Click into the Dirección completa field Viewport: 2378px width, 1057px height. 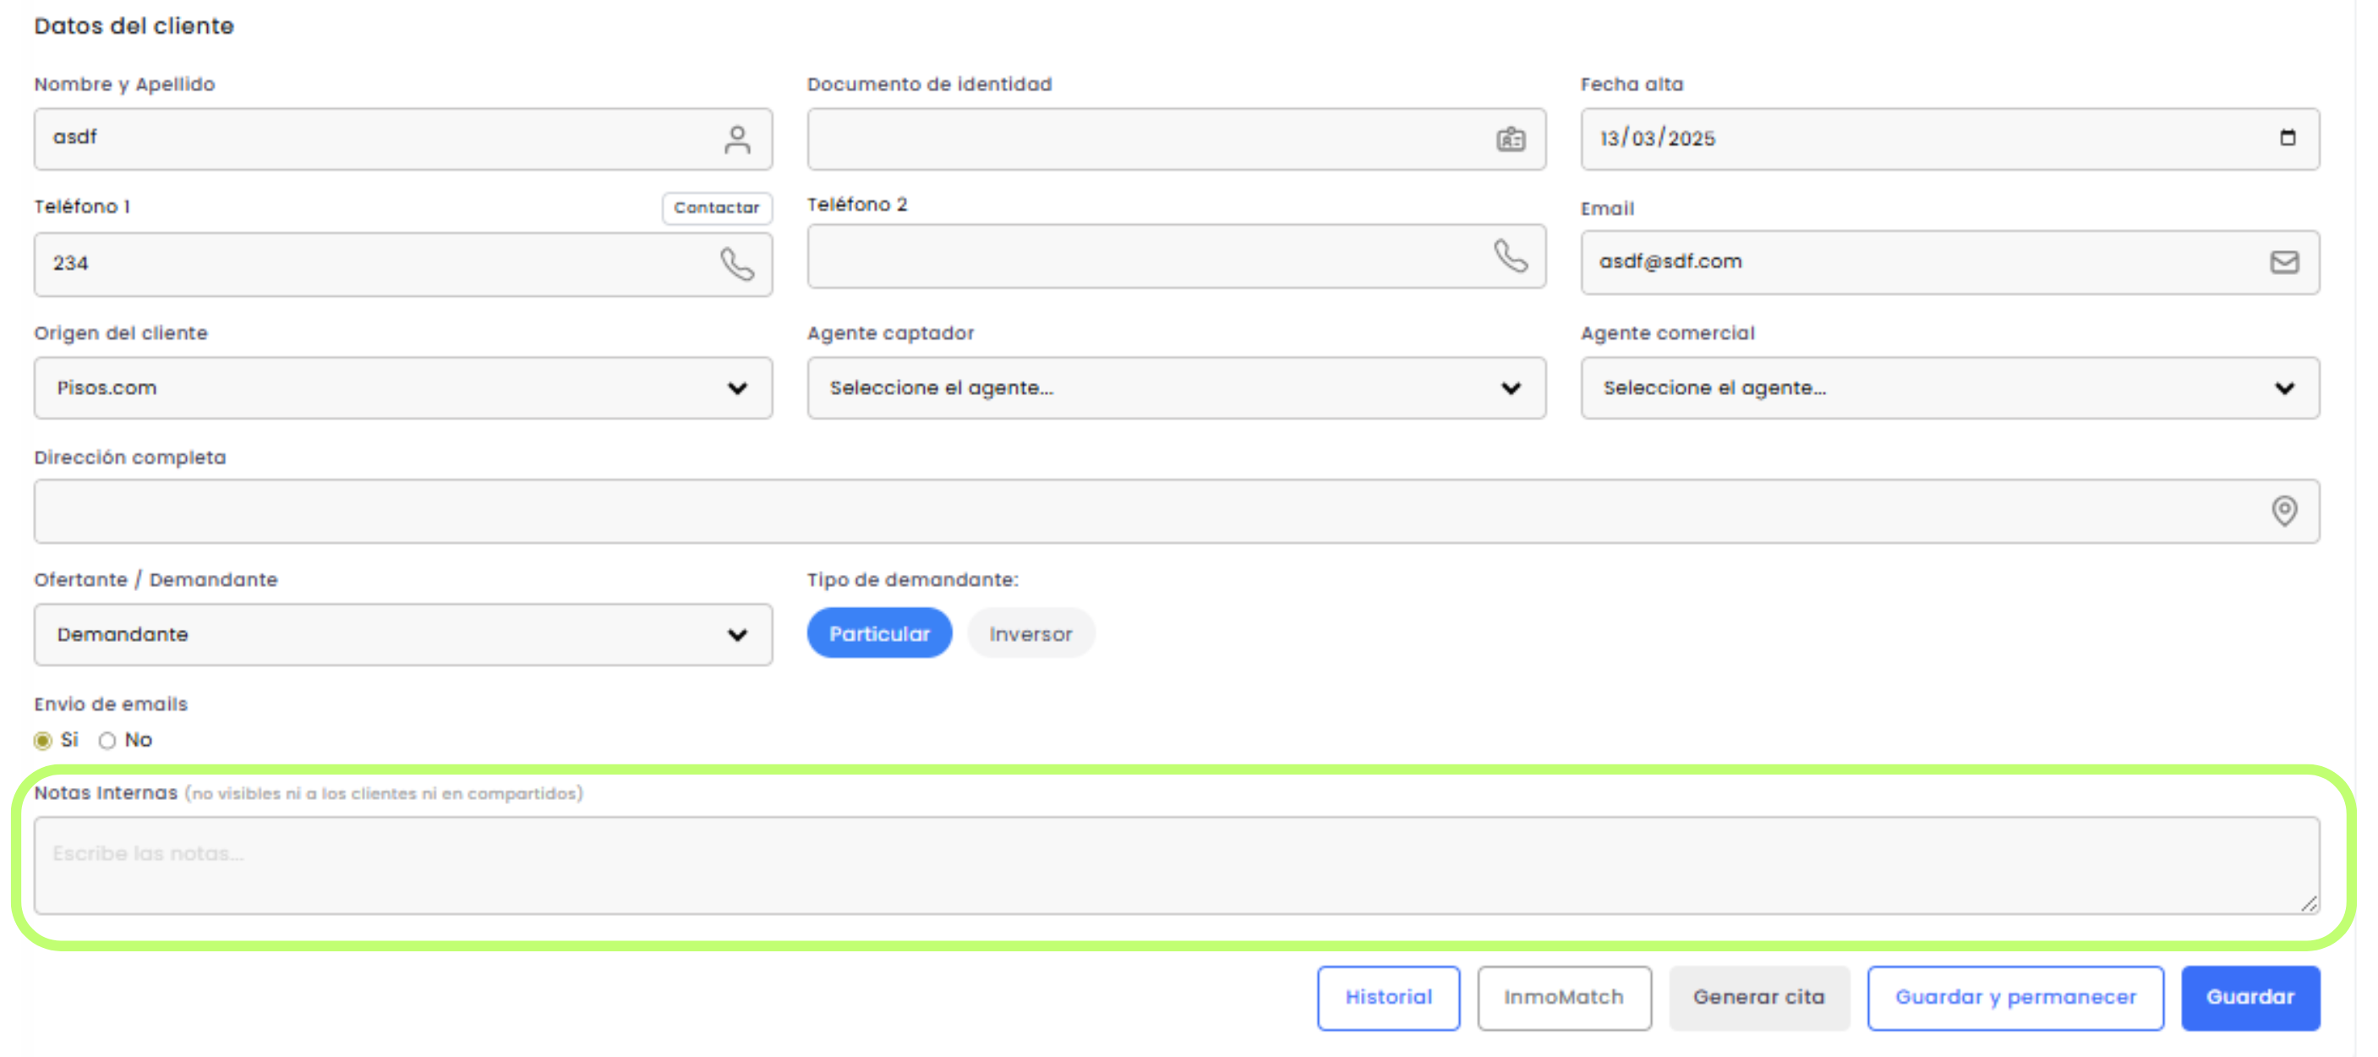pyautogui.click(x=1176, y=511)
